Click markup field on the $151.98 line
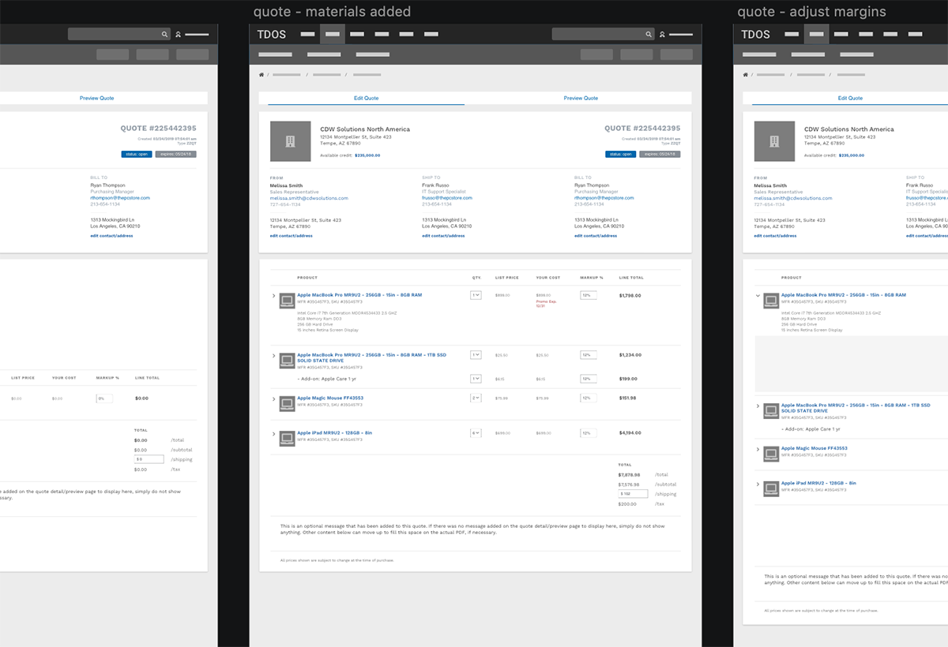948x647 pixels. pos(589,398)
